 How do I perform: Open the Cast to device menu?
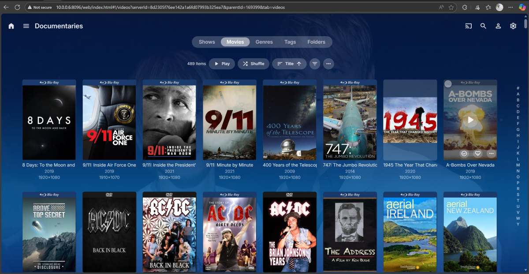point(469,26)
